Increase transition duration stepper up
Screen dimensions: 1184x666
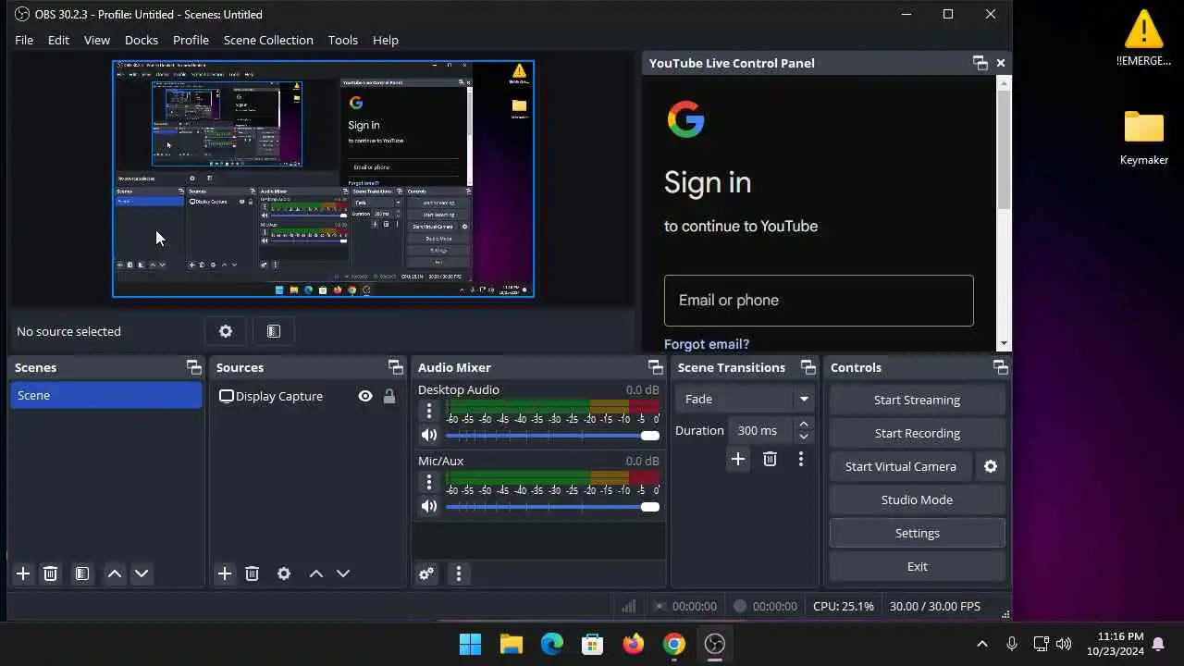[x=804, y=424]
